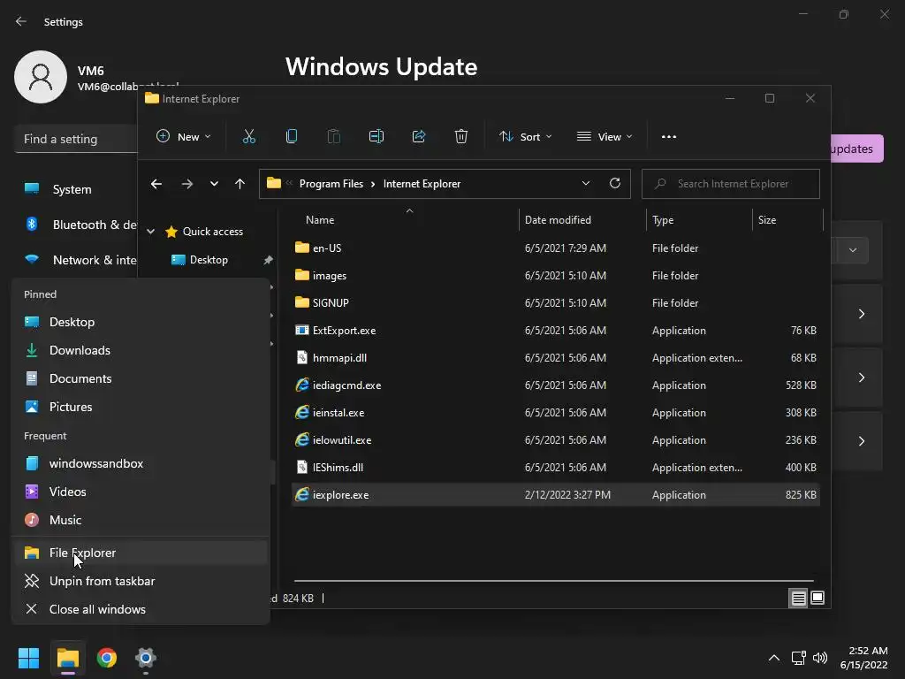The width and height of the screenshot is (905, 679).
Task: Select Pictures in the jump list
Action: pyautogui.click(x=141, y=407)
